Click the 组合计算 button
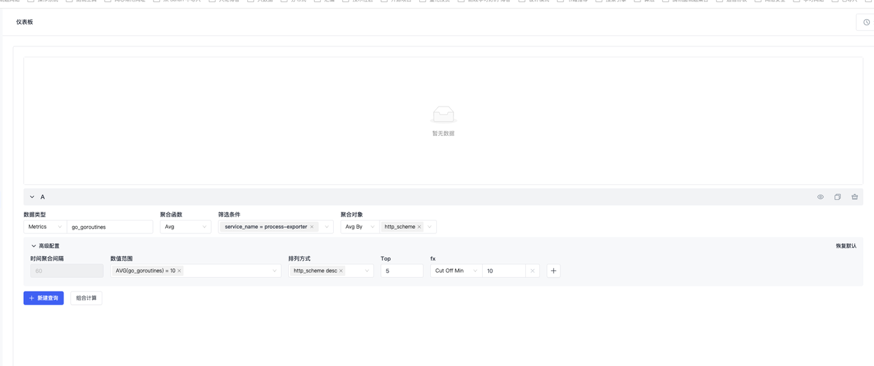Image resolution: width=874 pixels, height=366 pixels. pos(87,298)
